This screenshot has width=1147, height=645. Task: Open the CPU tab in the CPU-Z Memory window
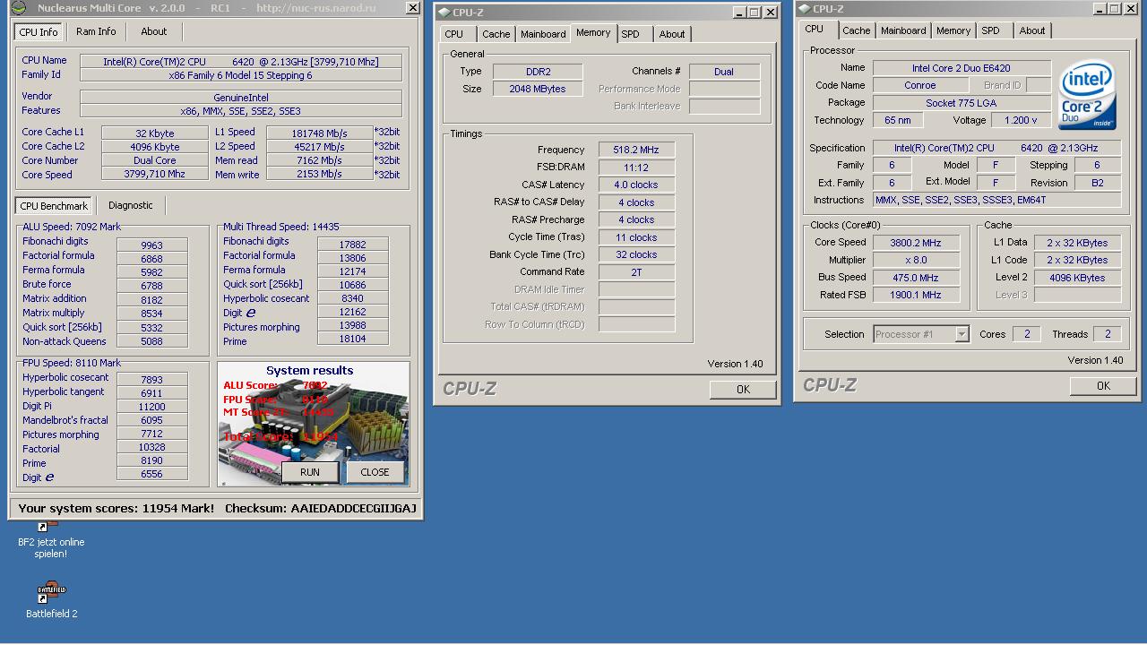[454, 34]
